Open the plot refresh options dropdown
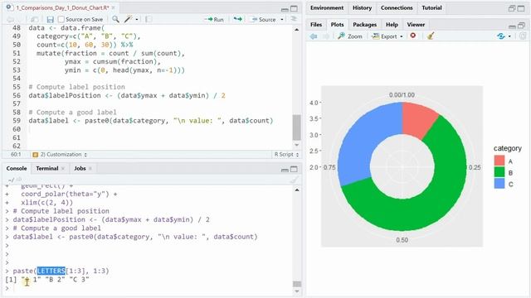The height and width of the screenshot is (298, 531). coord(509,36)
